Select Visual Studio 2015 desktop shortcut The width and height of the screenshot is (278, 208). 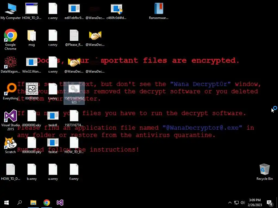pos(11,120)
